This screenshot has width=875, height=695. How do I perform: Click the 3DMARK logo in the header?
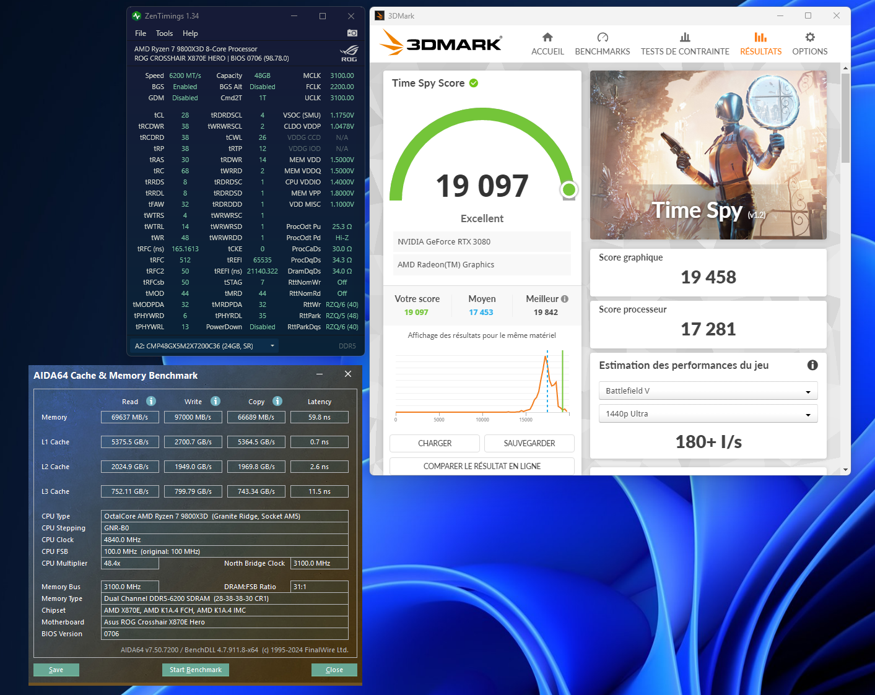(440, 43)
